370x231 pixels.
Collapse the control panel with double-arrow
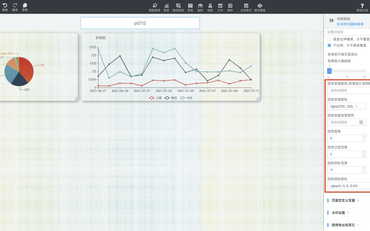click(x=331, y=20)
